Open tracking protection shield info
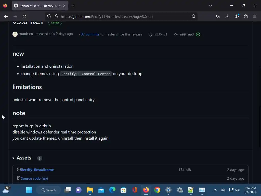This screenshot has width=261, height=196. pos(49,17)
